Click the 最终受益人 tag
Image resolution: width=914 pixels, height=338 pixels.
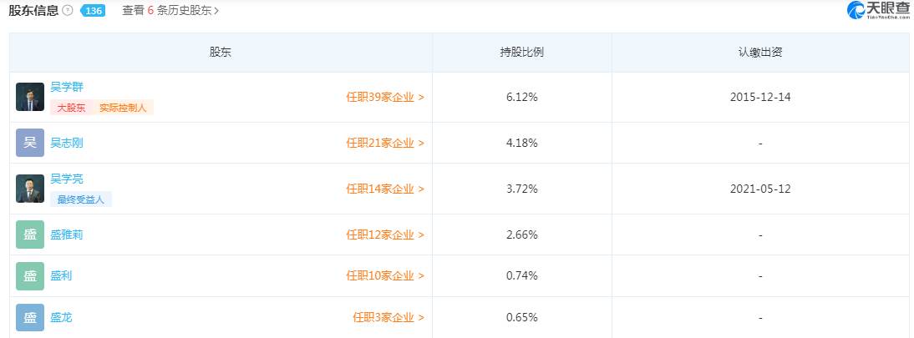pyautogui.click(x=81, y=199)
